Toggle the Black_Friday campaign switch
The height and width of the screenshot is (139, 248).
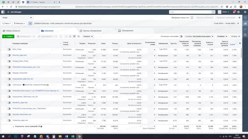click(x=9, y=49)
